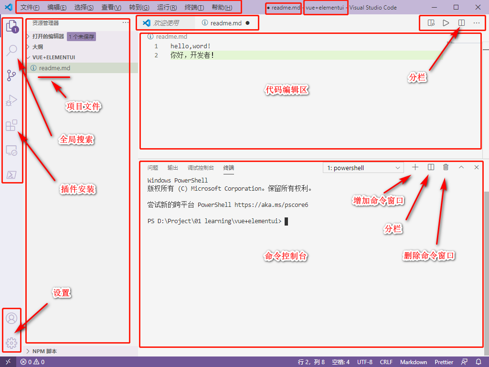Open the 查看(V) menu
489x367 pixels.
click(111, 7)
